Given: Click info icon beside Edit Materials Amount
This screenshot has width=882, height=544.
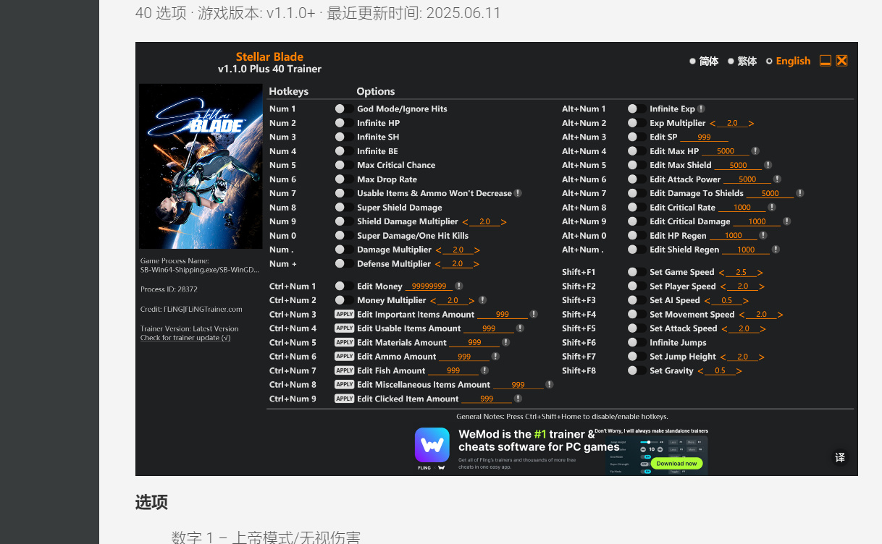Looking at the screenshot, I should (x=505, y=343).
